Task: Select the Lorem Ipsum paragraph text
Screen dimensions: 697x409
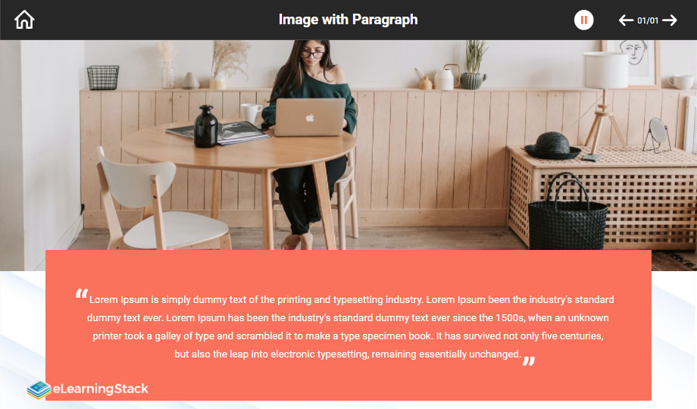Action: pos(350,326)
